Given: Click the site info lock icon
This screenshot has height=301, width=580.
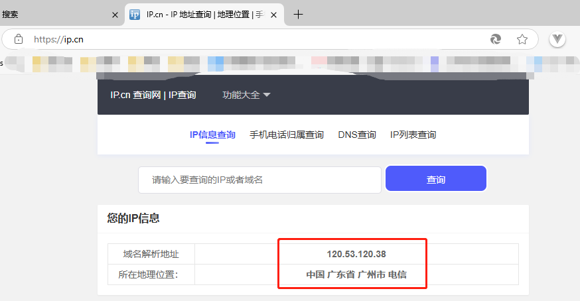Looking at the screenshot, I should click(x=19, y=39).
